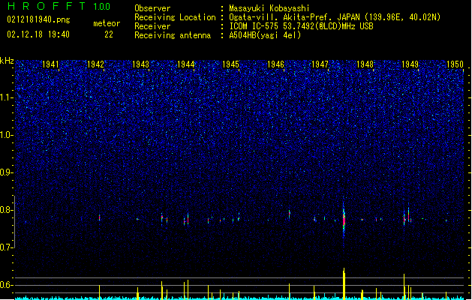Click the 1944 time marker
472x300 pixels.
(x=186, y=64)
